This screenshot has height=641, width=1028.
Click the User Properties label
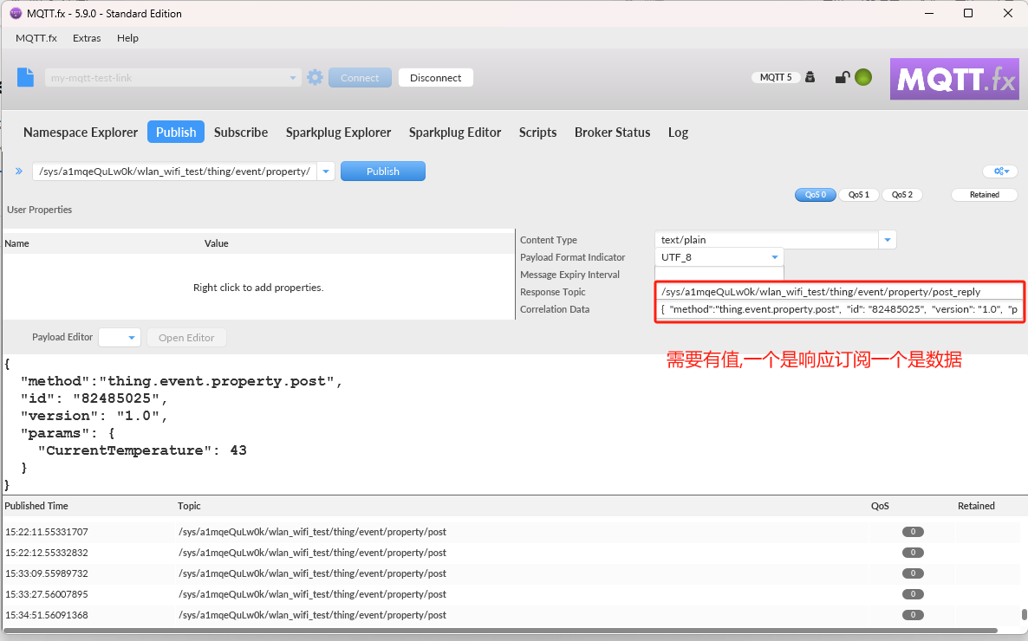pyautogui.click(x=39, y=210)
